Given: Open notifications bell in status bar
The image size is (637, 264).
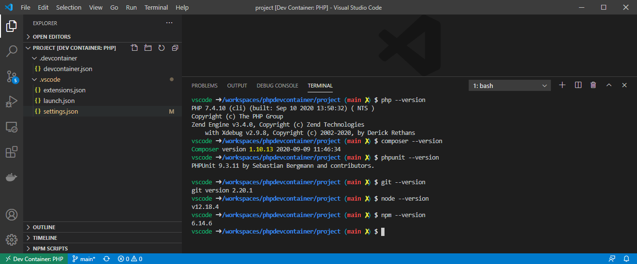Looking at the screenshot, I should pos(626,259).
